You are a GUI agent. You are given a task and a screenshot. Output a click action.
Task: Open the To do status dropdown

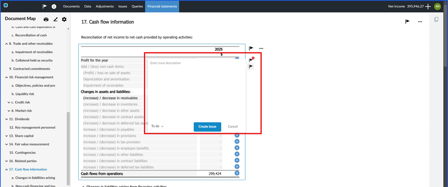157,126
